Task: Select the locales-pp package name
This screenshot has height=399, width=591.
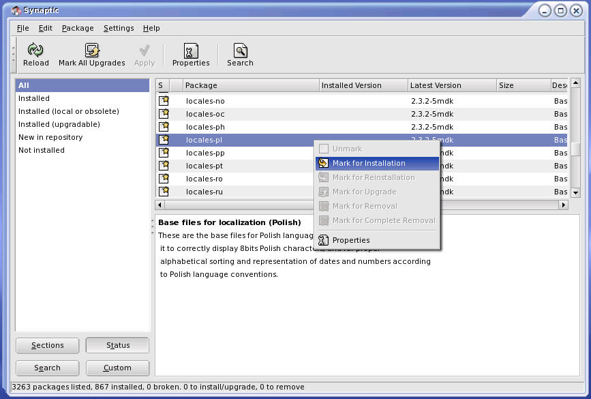Action: [205, 153]
